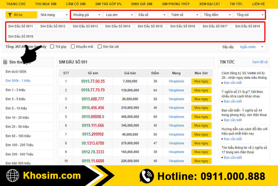Click Mua ngay for sim 0919.111.666
This screenshot has width=278, height=186.
pyautogui.click(x=201, y=126)
